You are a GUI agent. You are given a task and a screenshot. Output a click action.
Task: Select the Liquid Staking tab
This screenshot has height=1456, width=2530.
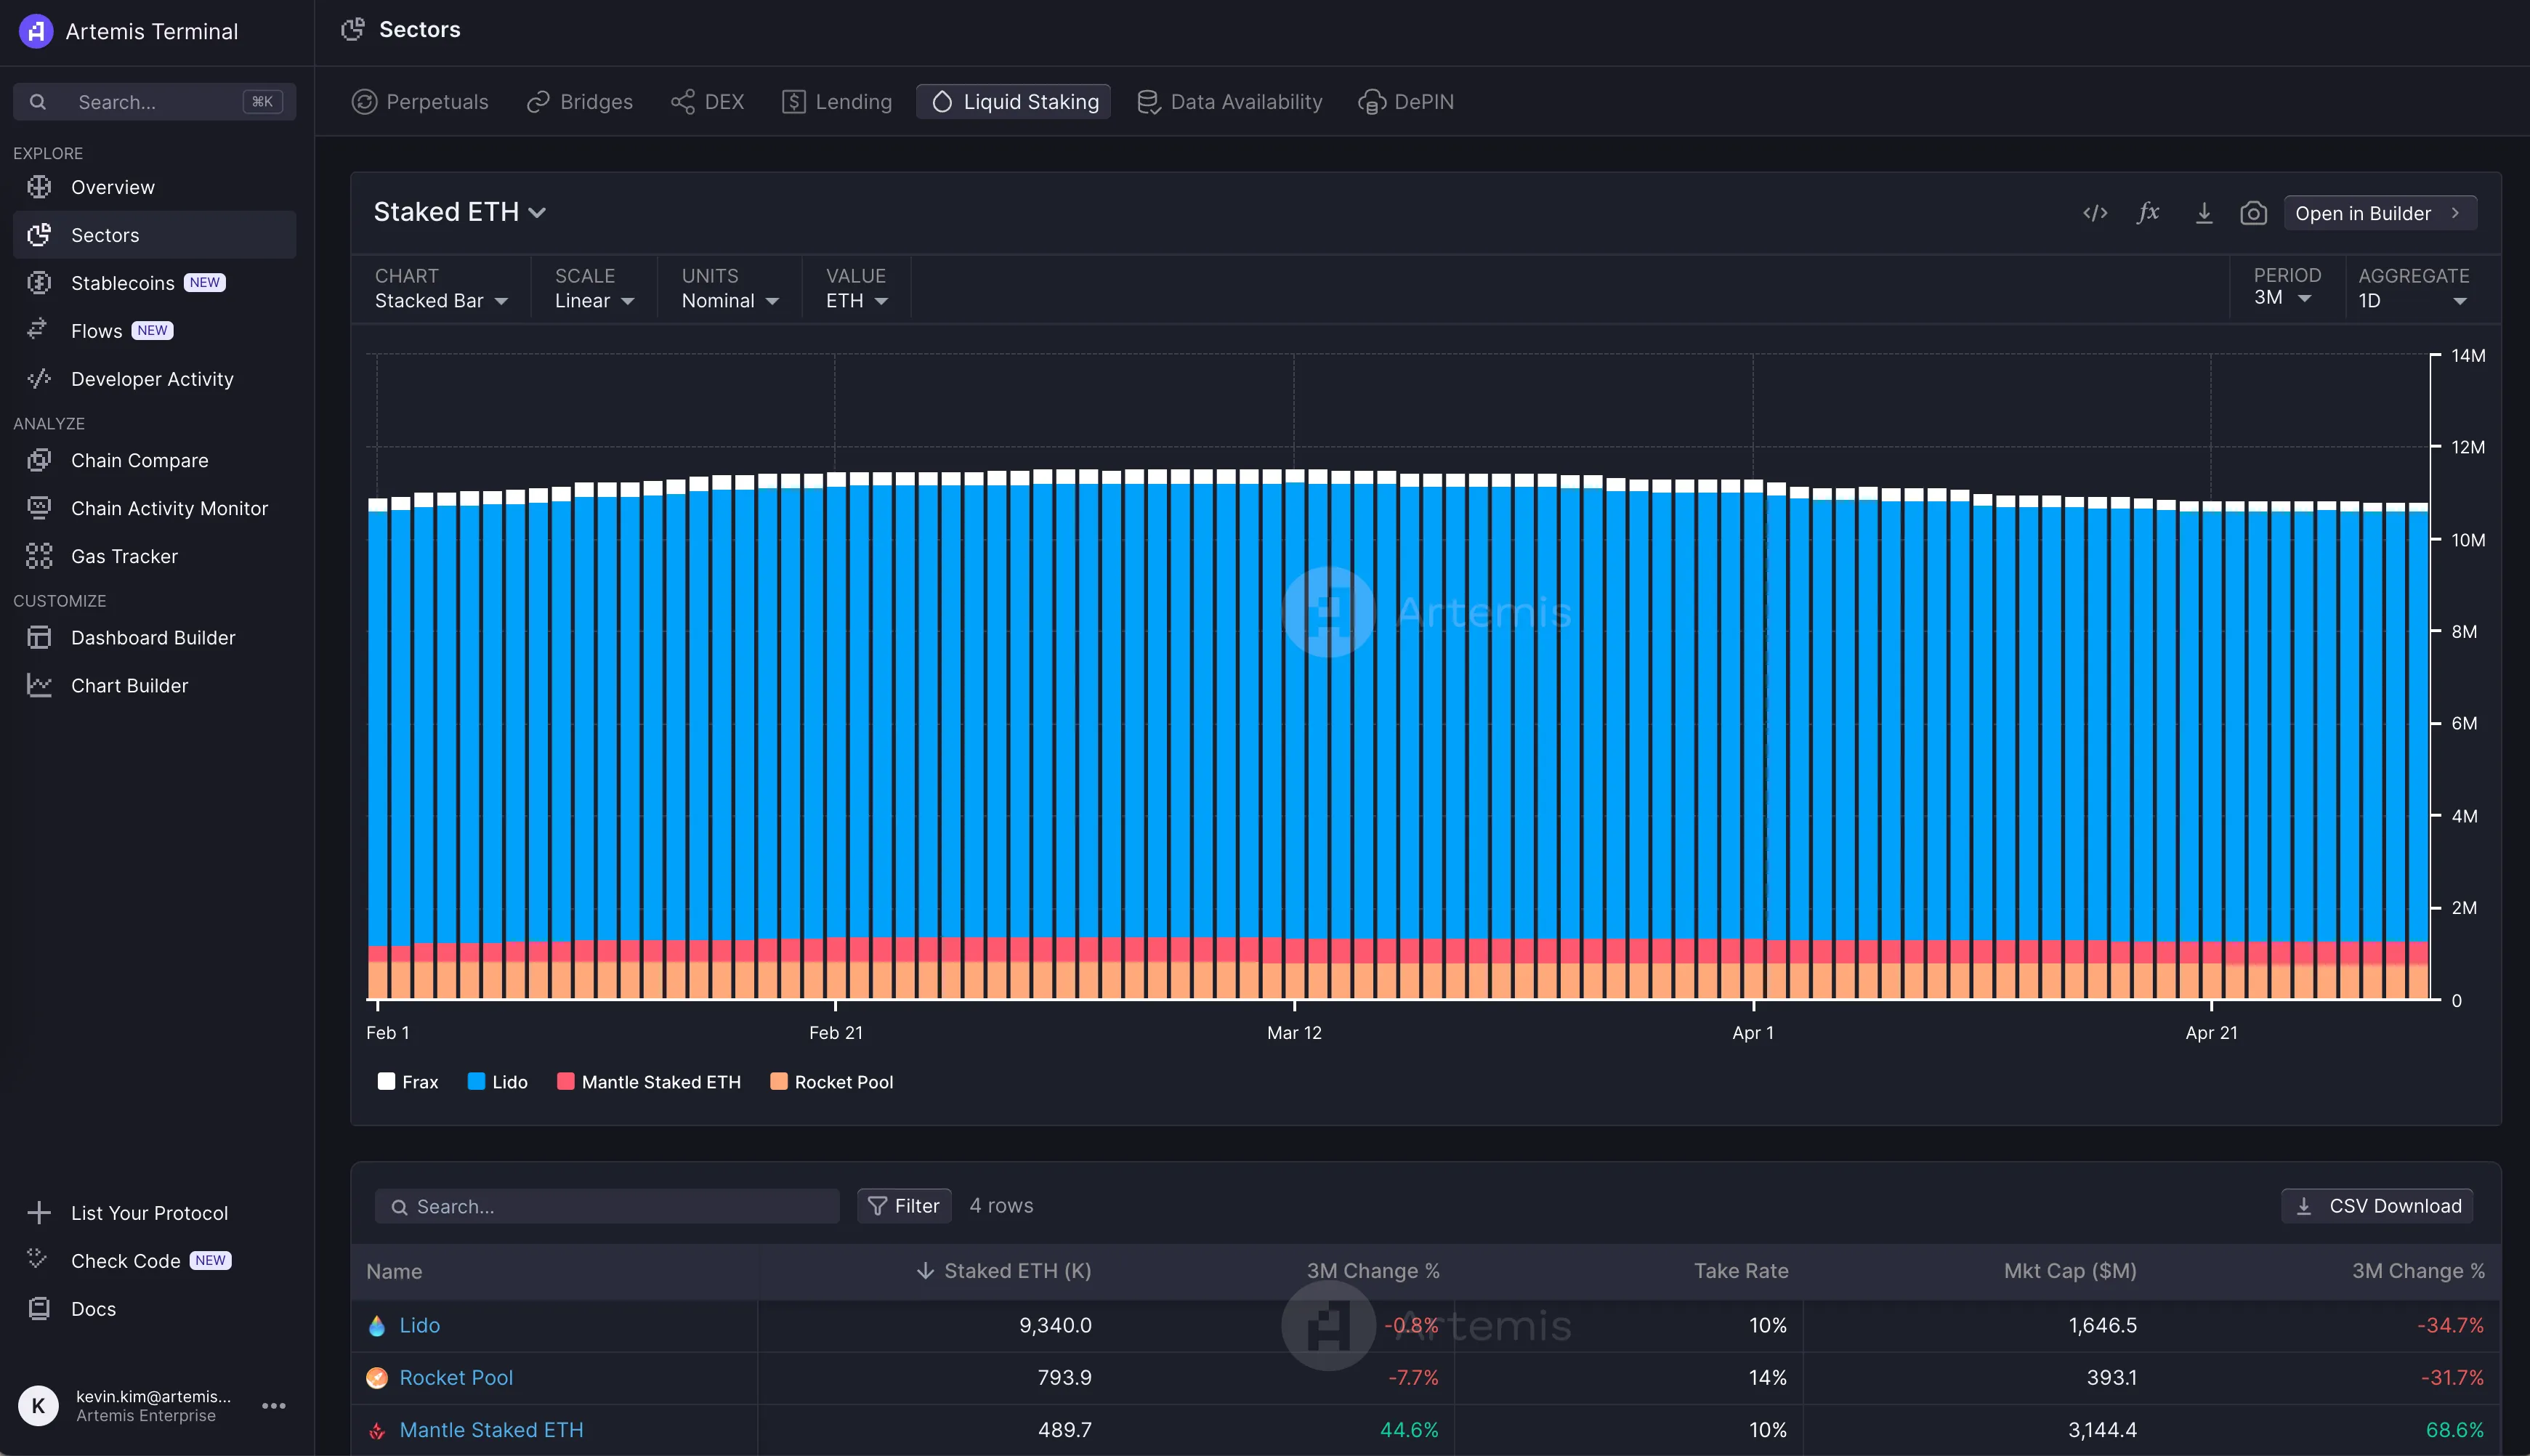(1014, 102)
